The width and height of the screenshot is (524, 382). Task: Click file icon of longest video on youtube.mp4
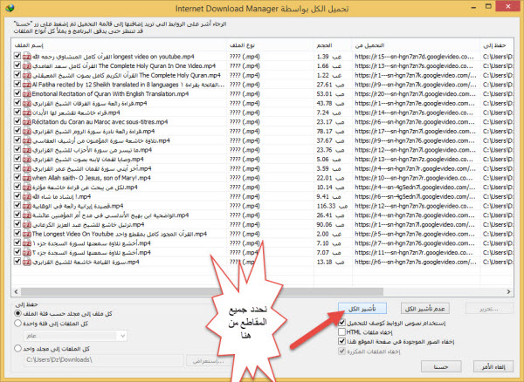click(27, 57)
